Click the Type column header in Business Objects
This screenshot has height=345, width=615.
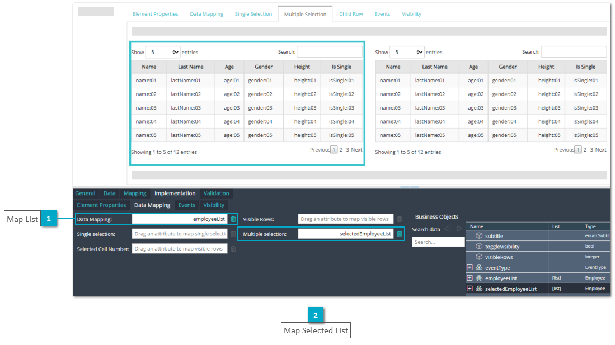[595, 226]
